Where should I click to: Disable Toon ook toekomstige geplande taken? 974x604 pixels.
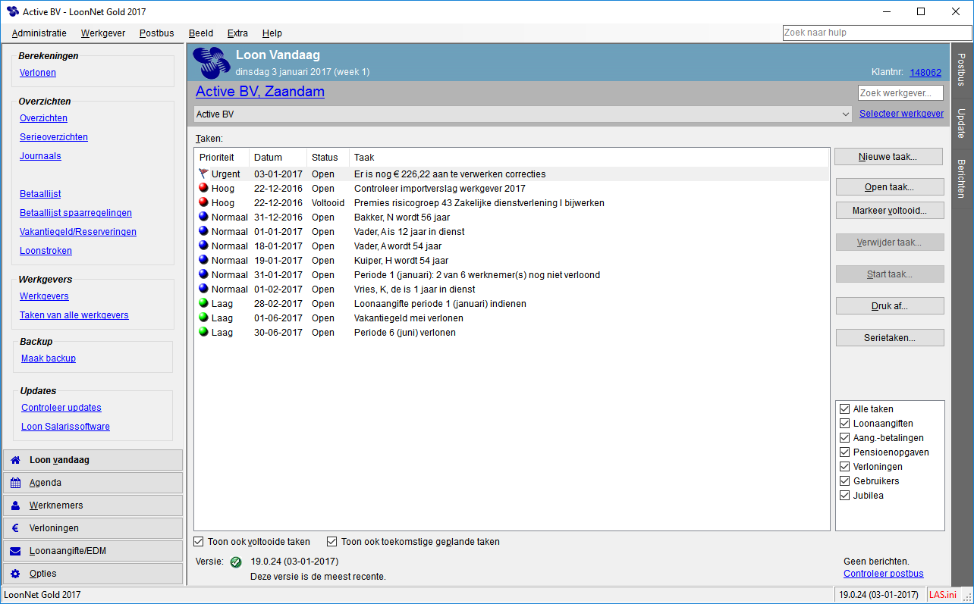pyautogui.click(x=331, y=541)
